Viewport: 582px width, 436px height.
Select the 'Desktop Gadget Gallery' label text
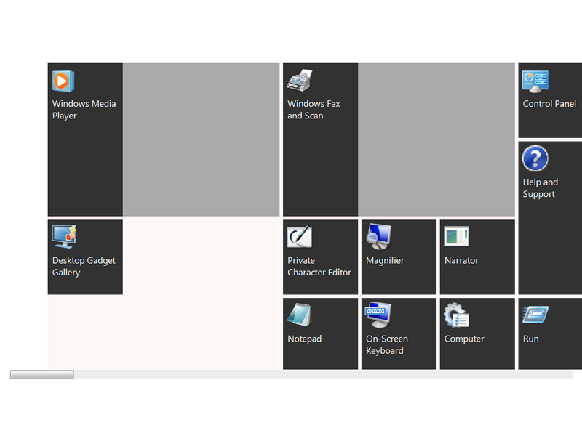point(84,267)
